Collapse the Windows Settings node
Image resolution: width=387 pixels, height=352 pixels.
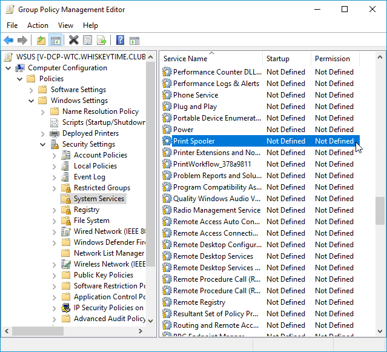pos(31,101)
